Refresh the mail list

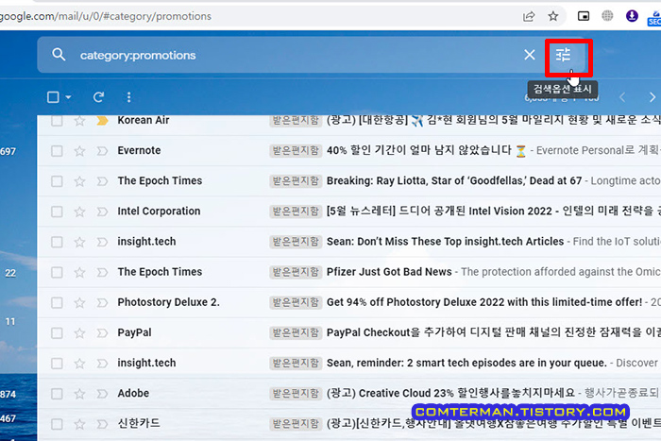point(98,97)
